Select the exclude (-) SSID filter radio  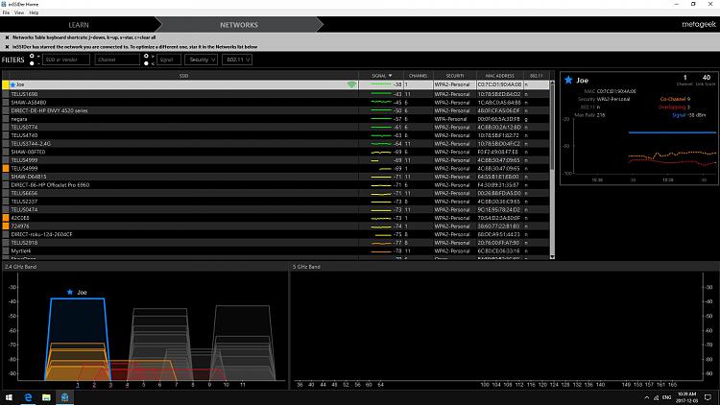(x=32, y=63)
